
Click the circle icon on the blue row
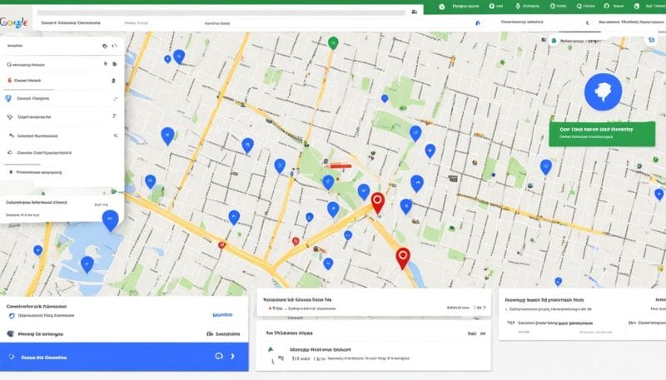[219, 356]
